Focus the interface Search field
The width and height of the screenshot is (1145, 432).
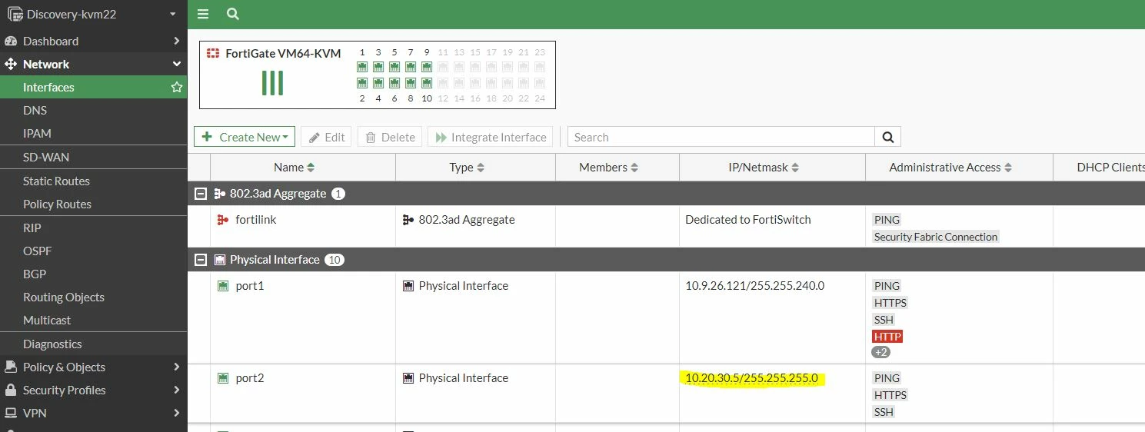point(721,137)
